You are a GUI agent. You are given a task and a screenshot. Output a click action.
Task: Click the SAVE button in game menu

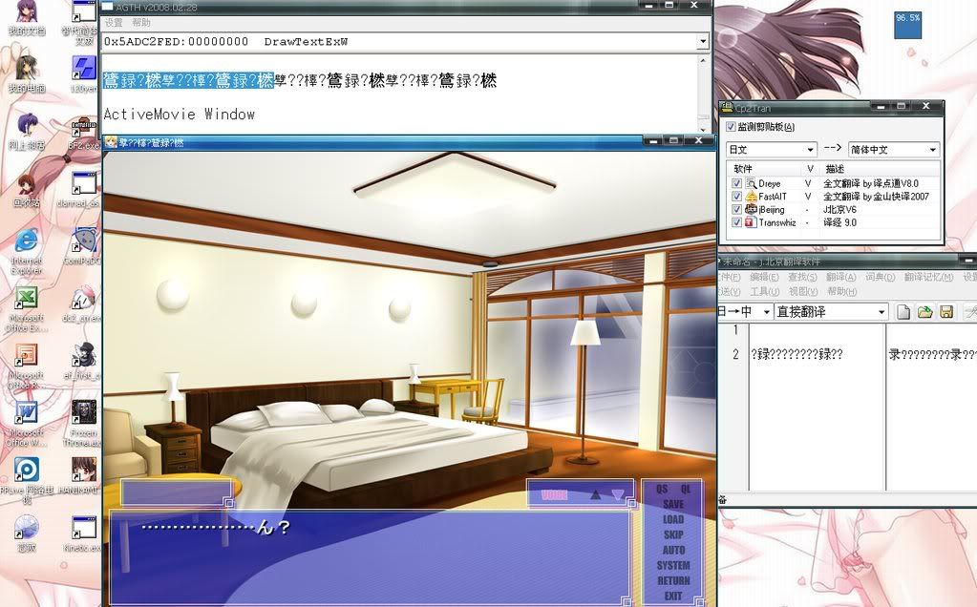(x=673, y=504)
